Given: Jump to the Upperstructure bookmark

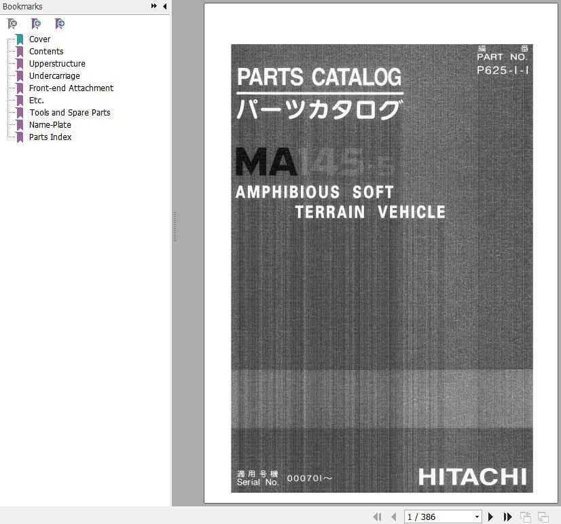Looking at the screenshot, I should point(57,63).
